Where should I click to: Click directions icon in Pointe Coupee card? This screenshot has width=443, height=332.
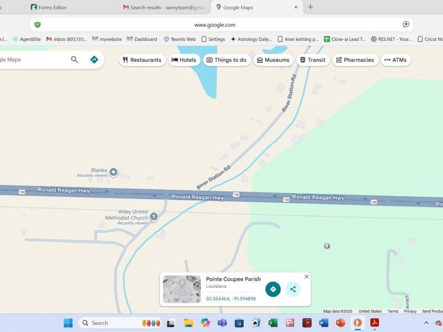click(x=273, y=289)
